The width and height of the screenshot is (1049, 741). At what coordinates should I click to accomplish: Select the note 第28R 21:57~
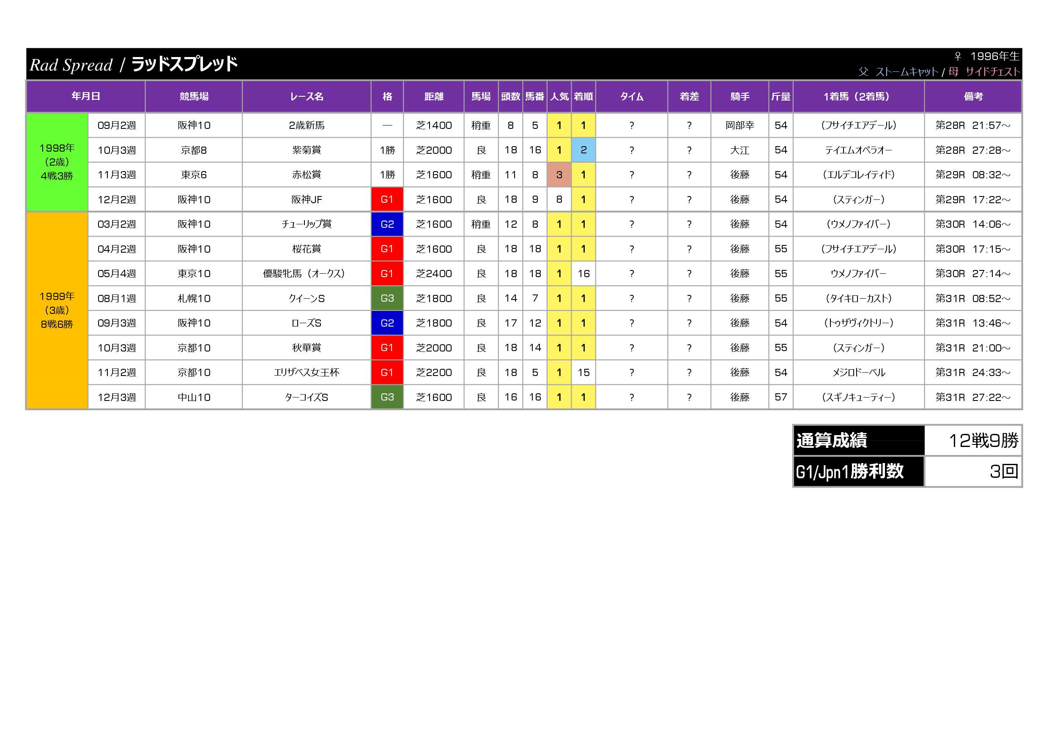pos(973,125)
